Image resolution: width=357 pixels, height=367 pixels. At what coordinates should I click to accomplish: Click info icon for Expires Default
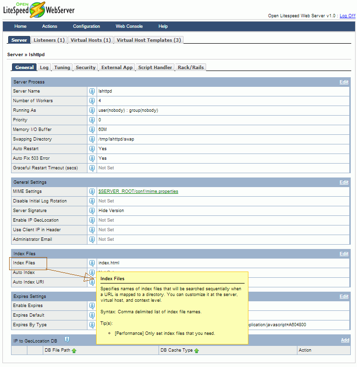(x=92, y=316)
